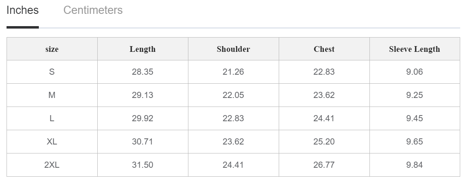Select the Inches tab
This screenshot has width=470, height=180.
pos(22,10)
